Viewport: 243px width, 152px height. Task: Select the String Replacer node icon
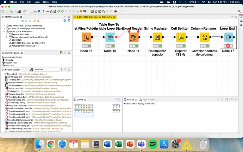point(157,37)
